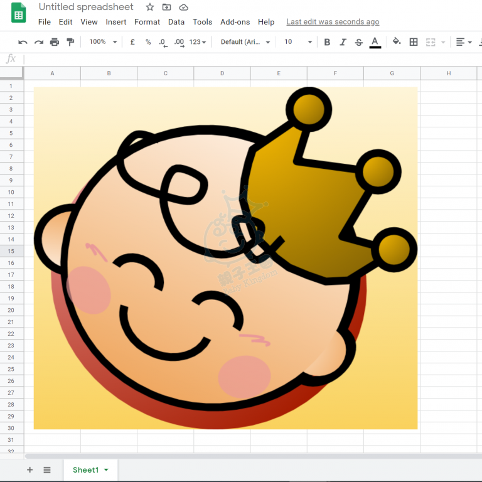Switch to the Sheet1 tab
Viewport: 482px width, 482px height.
tap(86, 469)
